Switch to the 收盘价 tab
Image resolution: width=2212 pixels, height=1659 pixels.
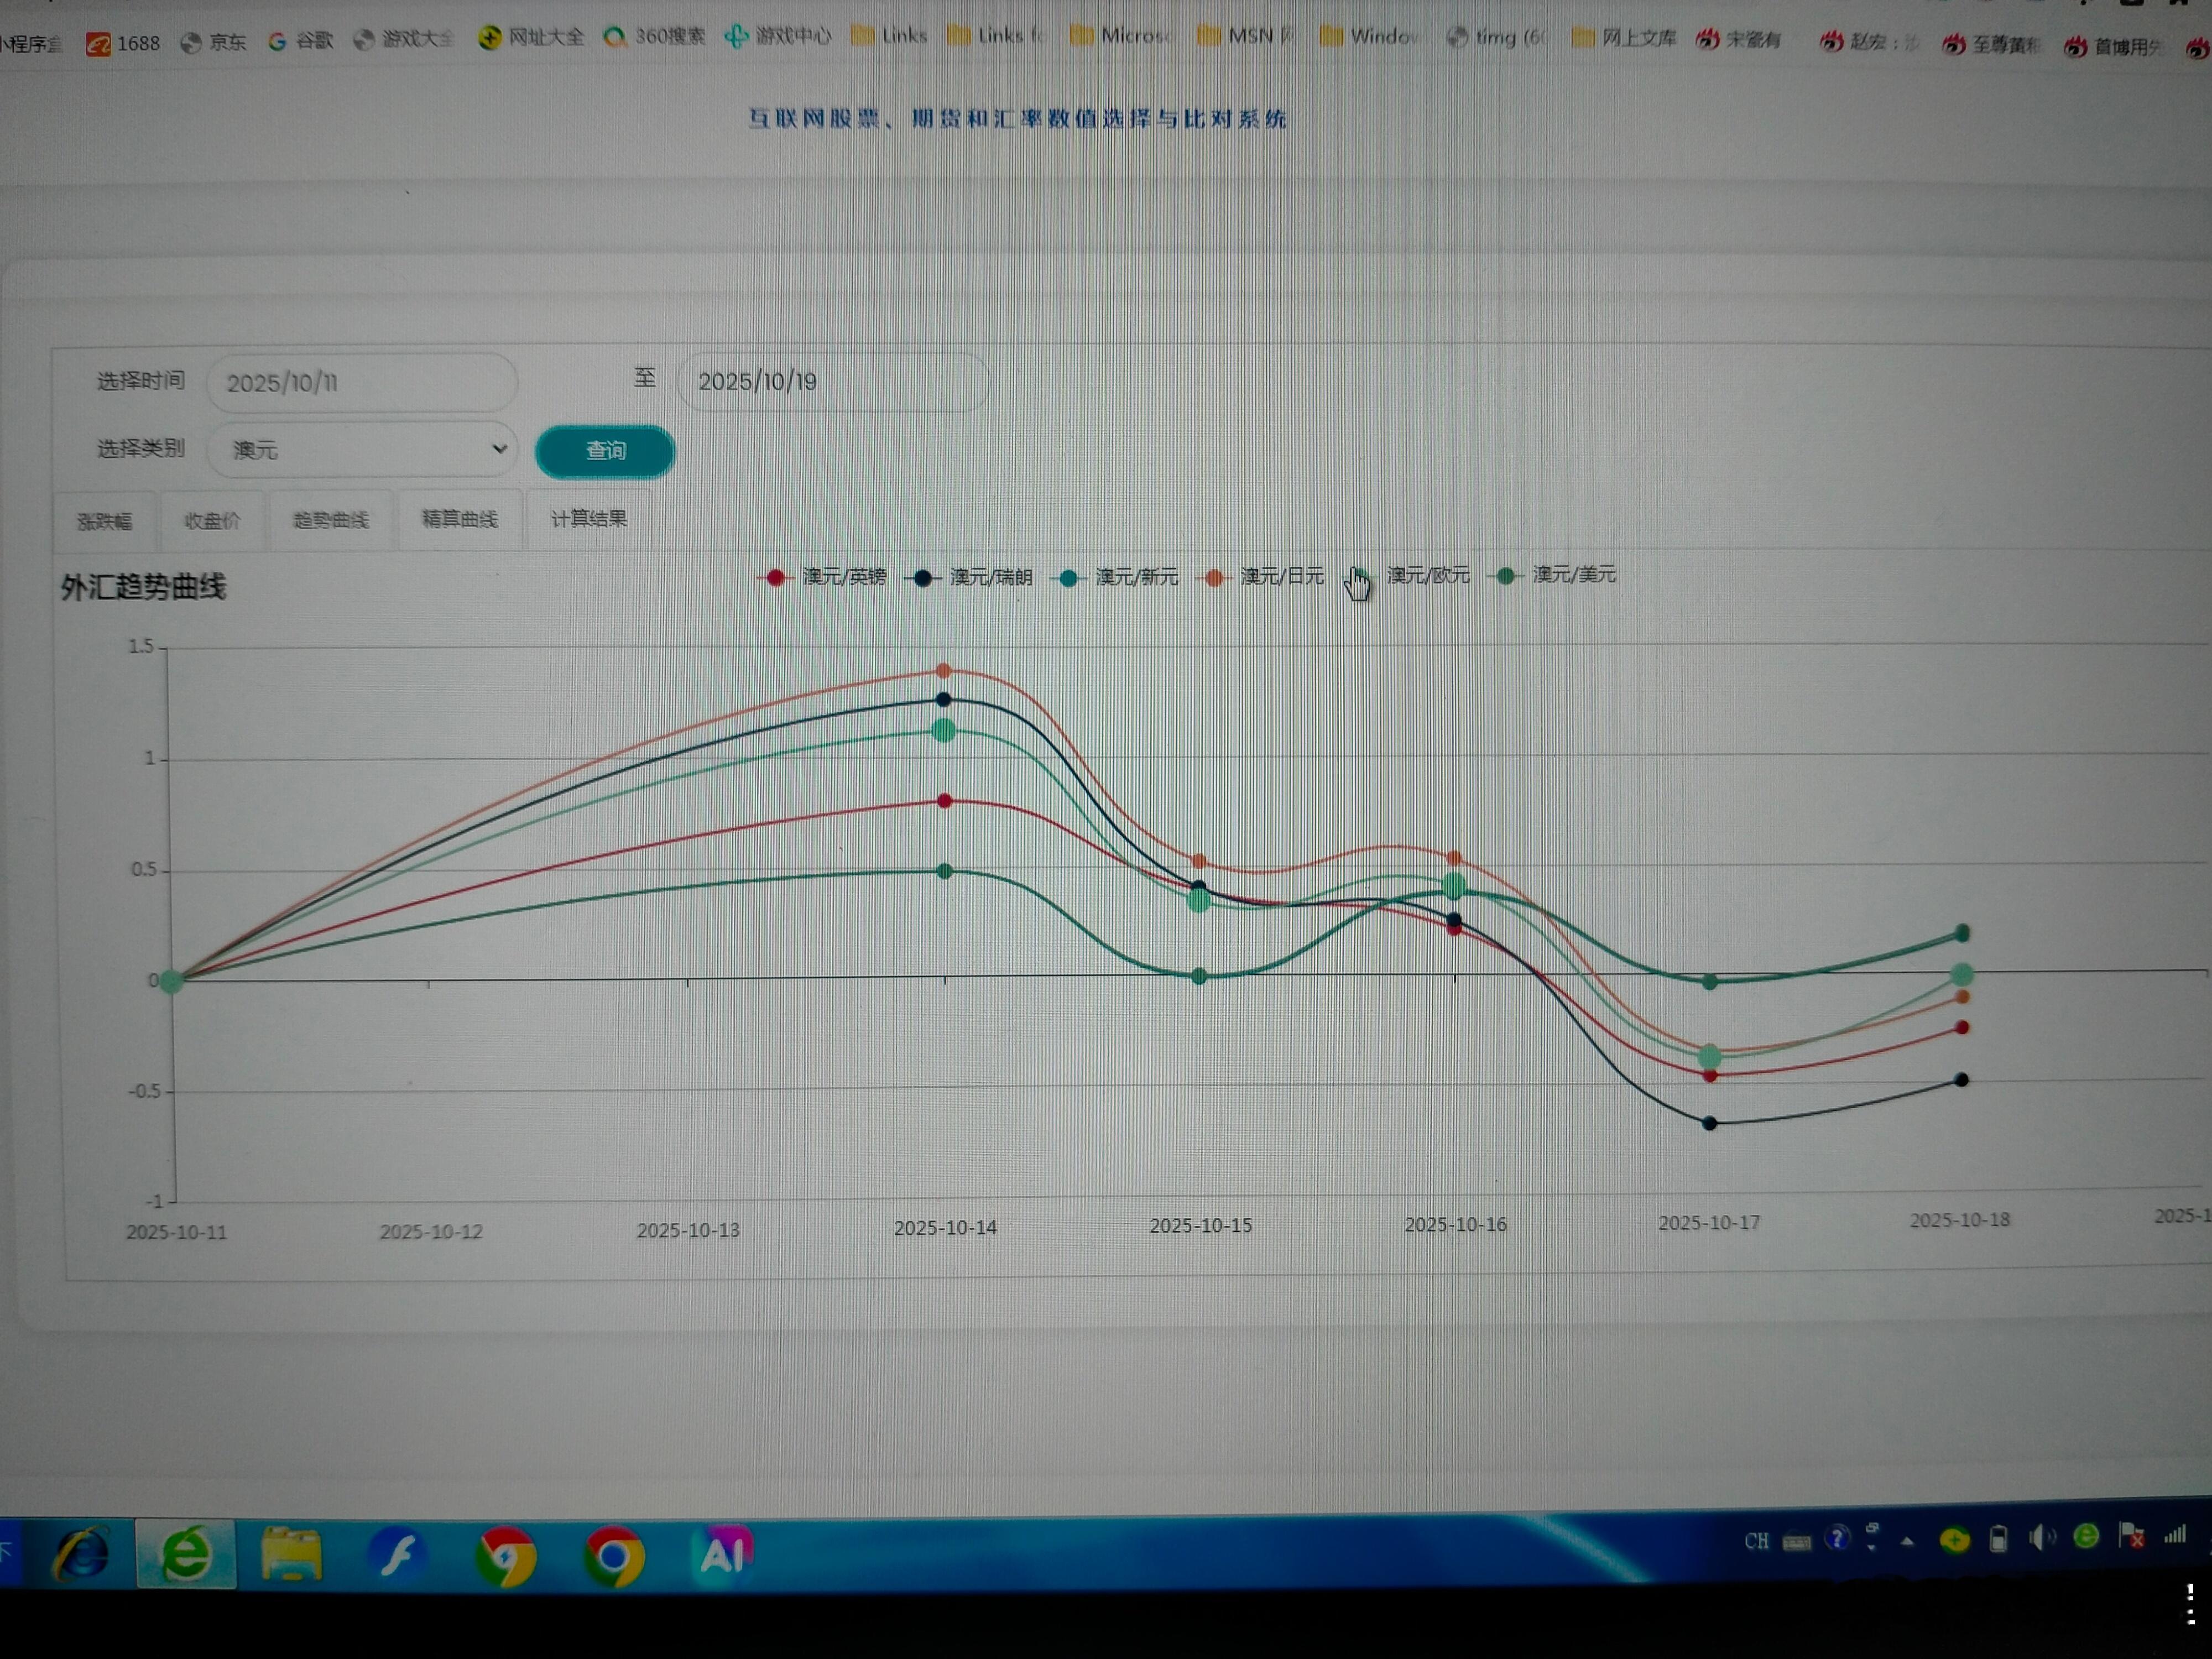point(212,521)
